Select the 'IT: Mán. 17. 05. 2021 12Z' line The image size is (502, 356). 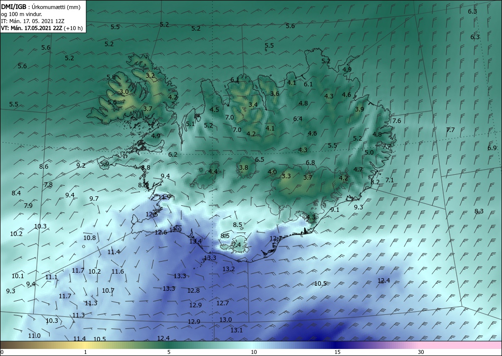33,21
